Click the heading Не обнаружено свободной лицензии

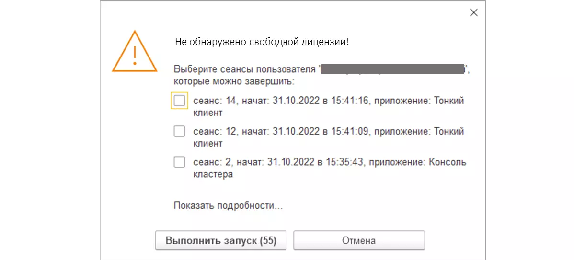(x=262, y=42)
